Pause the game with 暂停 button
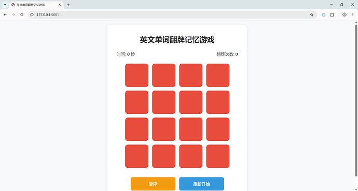This screenshot has width=358, height=191. [153, 184]
